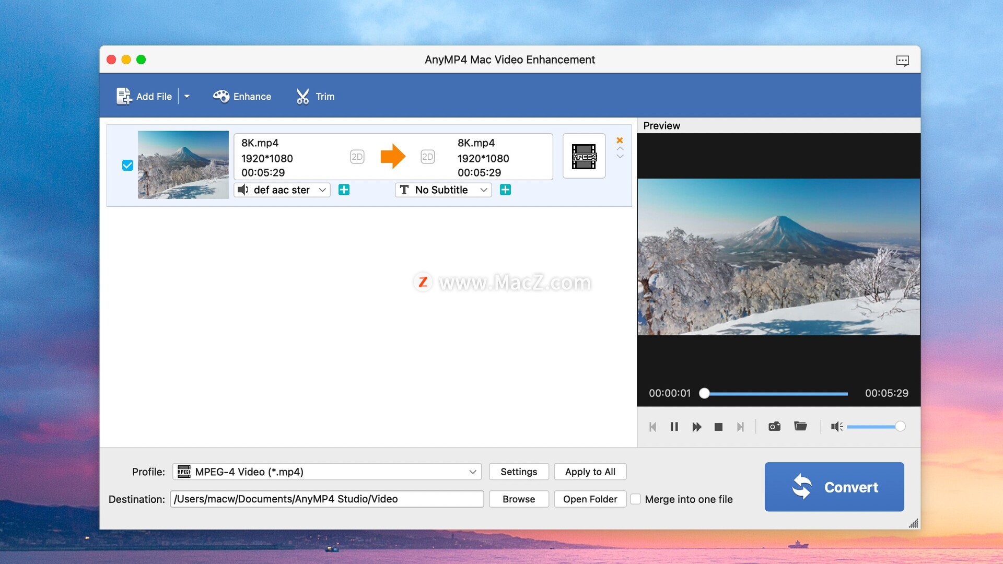Toggle the output 2D mode icon

pyautogui.click(x=427, y=157)
